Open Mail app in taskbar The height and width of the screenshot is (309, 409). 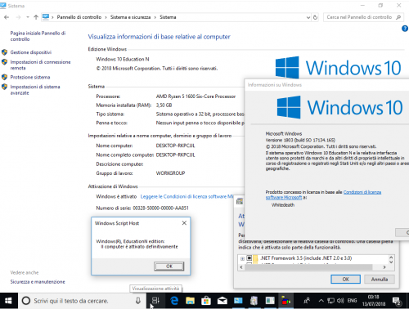222,301
